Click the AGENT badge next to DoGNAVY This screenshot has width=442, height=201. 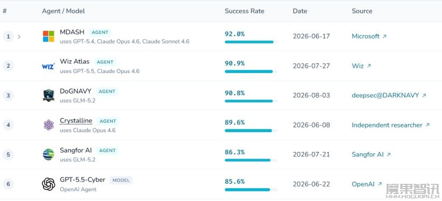(107, 91)
